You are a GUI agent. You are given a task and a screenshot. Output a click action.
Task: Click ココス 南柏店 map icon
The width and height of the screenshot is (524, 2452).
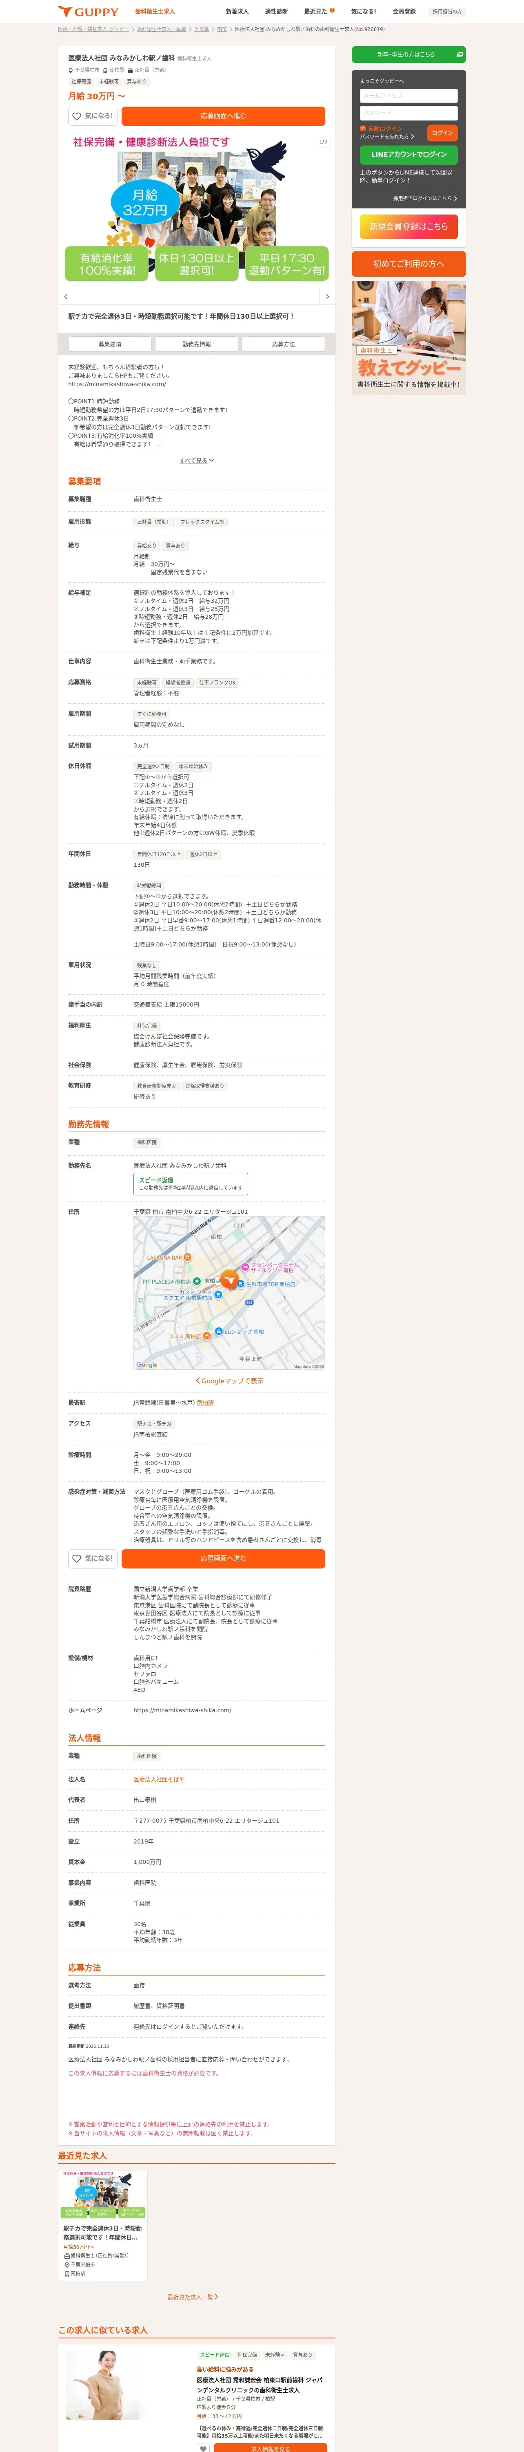point(206,1336)
